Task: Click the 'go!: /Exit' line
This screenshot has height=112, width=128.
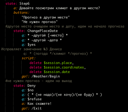Action: point(31,108)
